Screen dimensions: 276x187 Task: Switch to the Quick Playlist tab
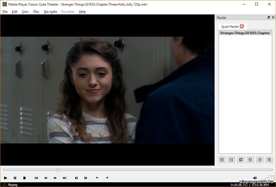pos(230,26)
